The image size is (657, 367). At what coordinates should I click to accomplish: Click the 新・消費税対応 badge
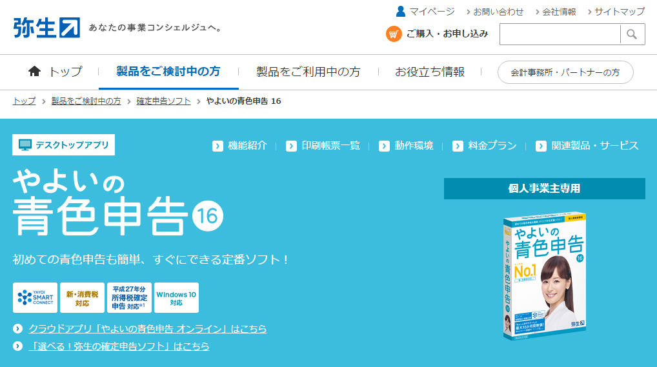point(82,297)
